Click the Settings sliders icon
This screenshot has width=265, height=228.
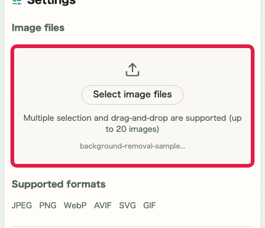pos(17,2)
